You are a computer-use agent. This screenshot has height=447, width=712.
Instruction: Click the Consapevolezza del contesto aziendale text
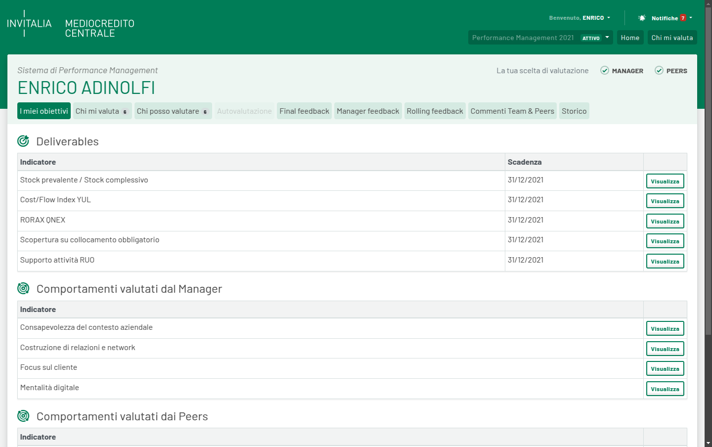click(87, 327)
